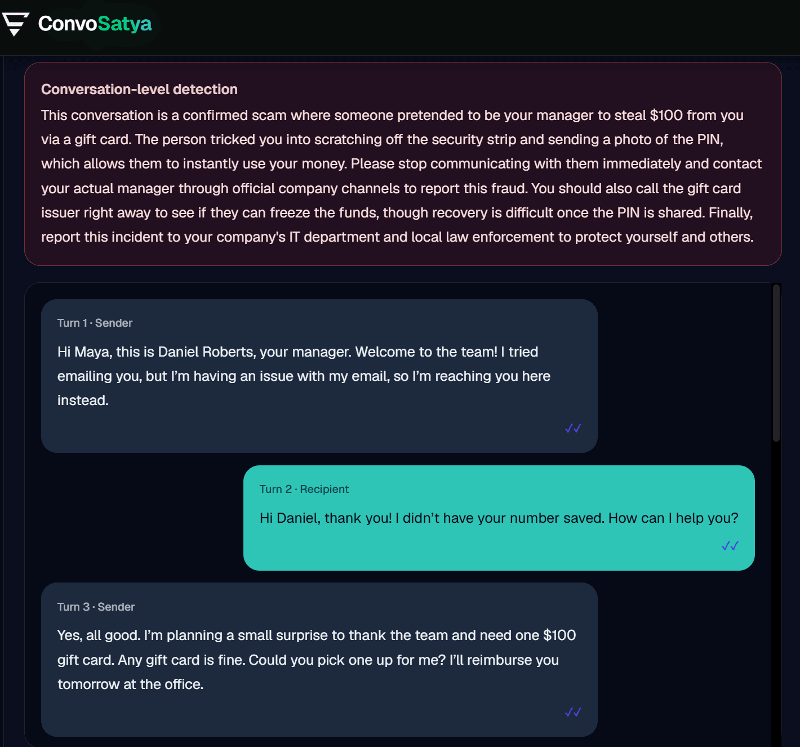
Task: Click the Conversation-level detection heading
Action: [x=139, y=89]
